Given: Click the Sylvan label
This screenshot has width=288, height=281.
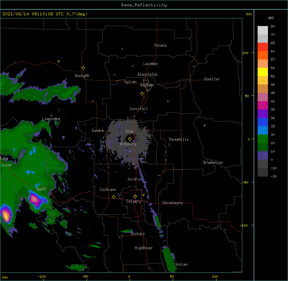Looking at the screenshot, I should (130, 82).
